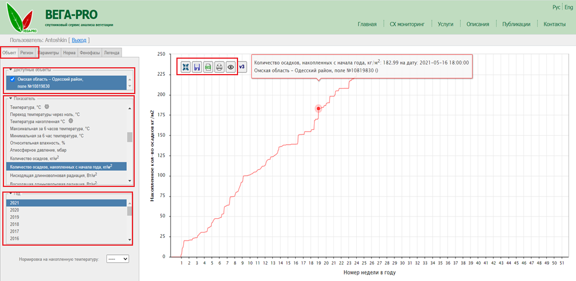Click the Выход logout link
Screen dimensions: 576x281
79,40
